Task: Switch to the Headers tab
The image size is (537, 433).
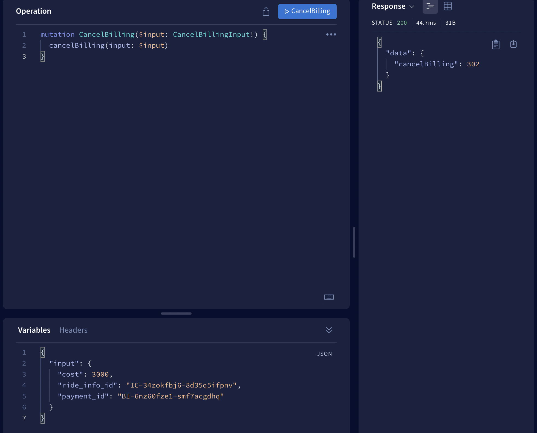Action: pos(73,330)
